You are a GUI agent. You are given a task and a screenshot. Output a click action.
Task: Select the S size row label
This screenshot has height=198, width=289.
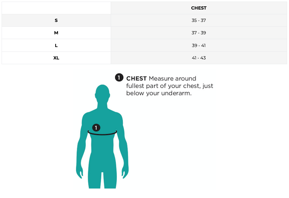pos(56,20)
